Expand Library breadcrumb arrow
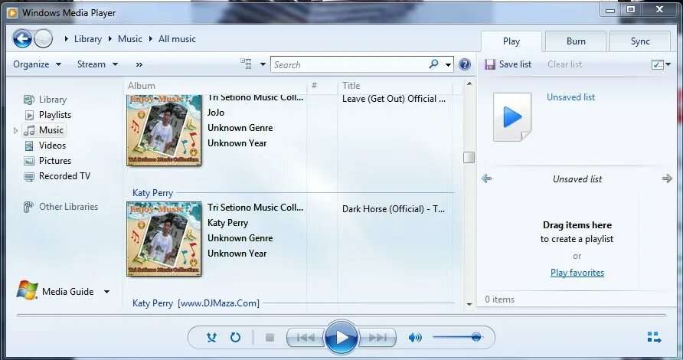Image resolution: width=683 pixels, height=360 pixels. coord(66,39)
